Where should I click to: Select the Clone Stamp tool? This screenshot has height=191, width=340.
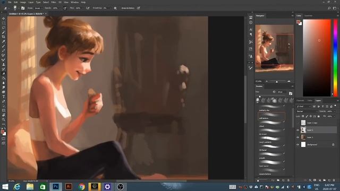[x=4, y=64]
